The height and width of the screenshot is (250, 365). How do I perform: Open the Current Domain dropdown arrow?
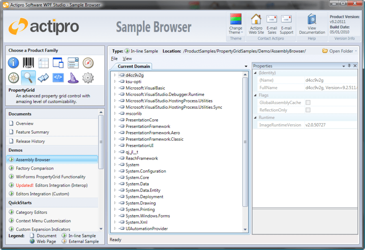coord(245,66)
